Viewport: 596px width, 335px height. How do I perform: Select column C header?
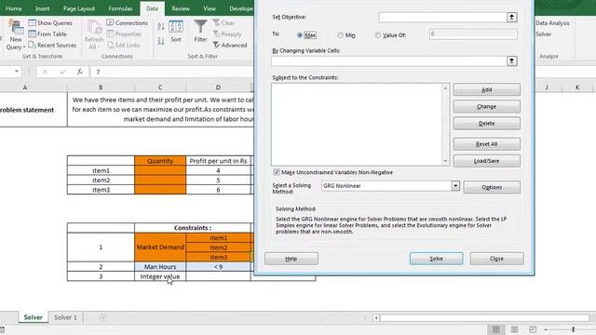(160, 87)
